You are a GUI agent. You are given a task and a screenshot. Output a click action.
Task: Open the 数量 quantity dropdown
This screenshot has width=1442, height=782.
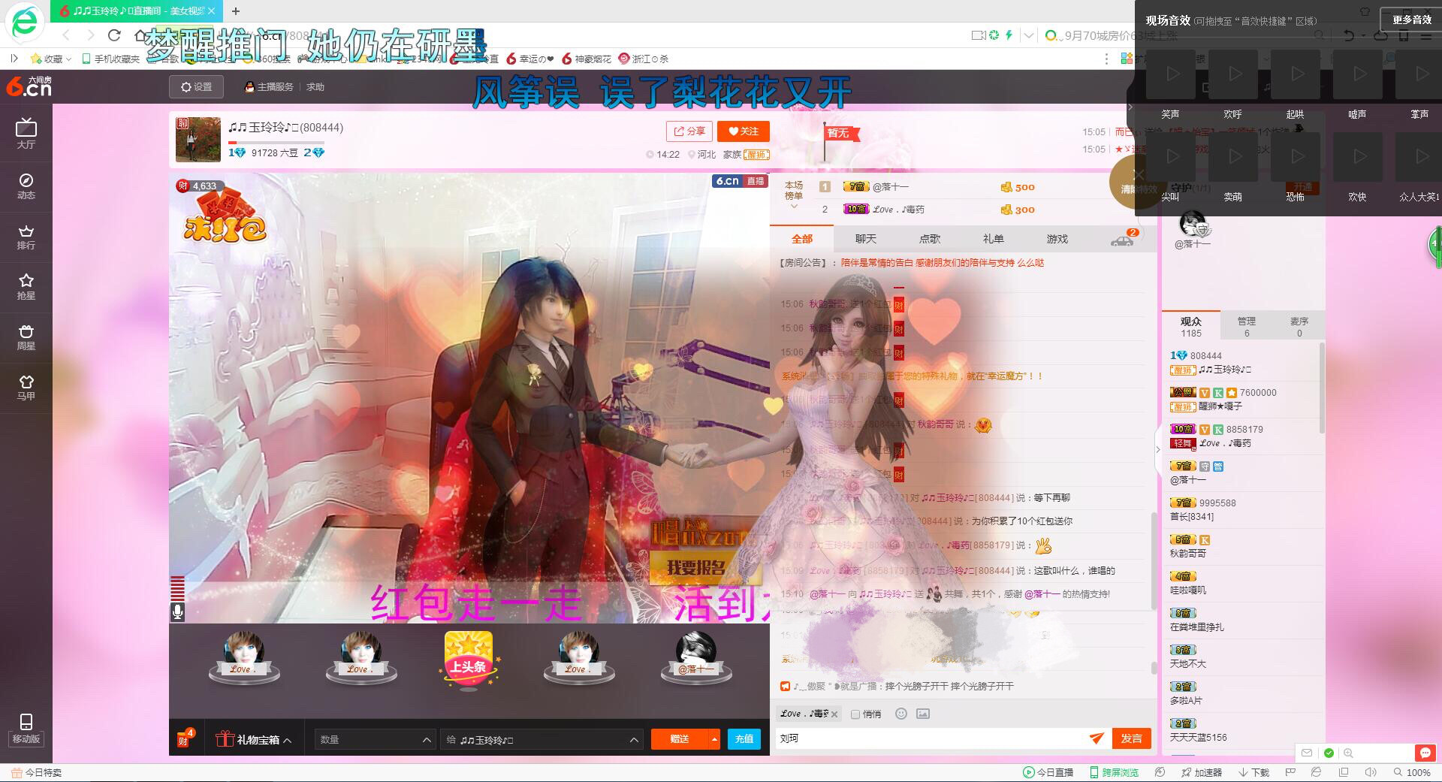375,740
